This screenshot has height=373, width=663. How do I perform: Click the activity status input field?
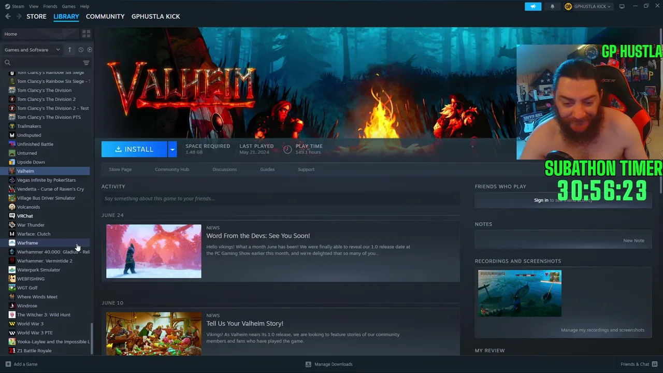tap(281, 198)
